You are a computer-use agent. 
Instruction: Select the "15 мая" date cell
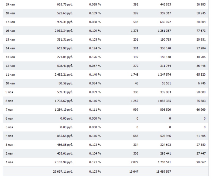click(10, 40)
